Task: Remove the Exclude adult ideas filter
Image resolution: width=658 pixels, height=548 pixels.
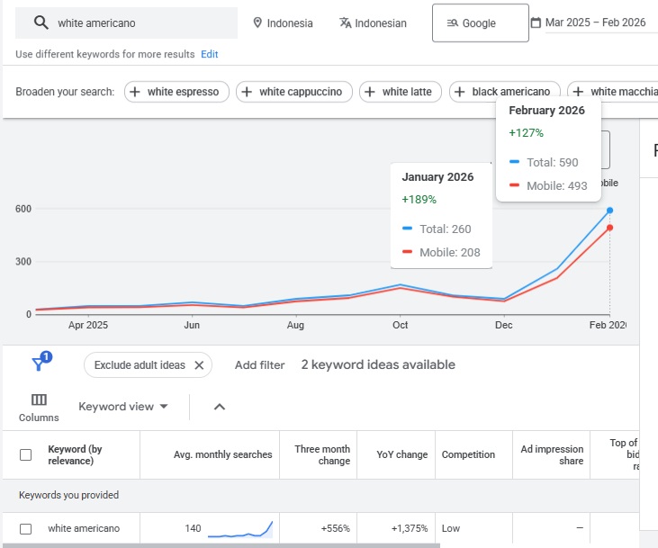Action: [199, 364]
